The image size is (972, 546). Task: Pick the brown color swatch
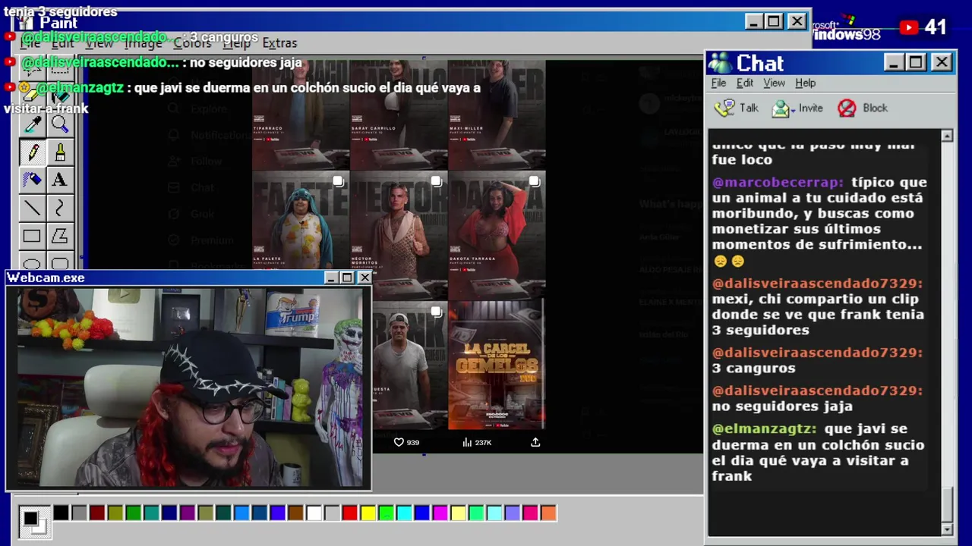[x=295, y=513]
